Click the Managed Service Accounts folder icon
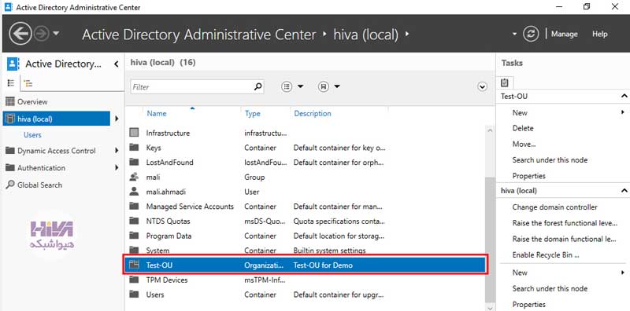This screenshot has width=630, height=311. [x=134, y=206]
